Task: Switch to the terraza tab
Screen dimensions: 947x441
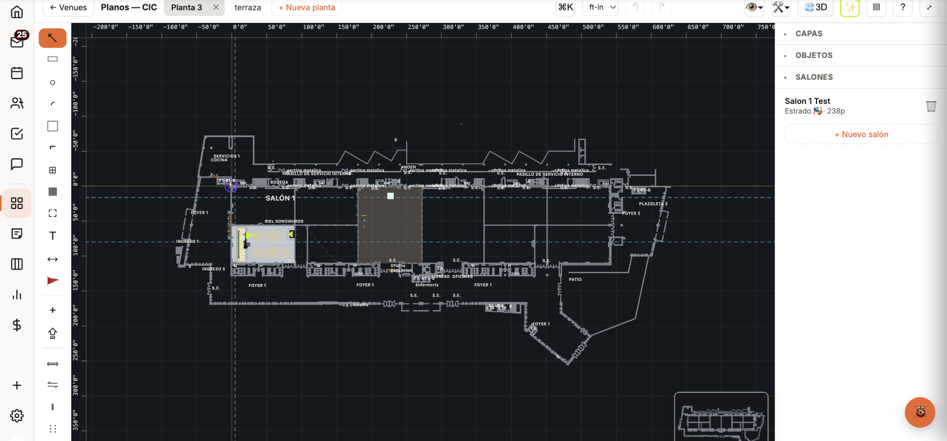Action: [x=248, y=7]
